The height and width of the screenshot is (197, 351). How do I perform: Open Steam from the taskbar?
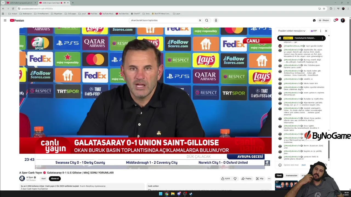[x=191, y=194]
